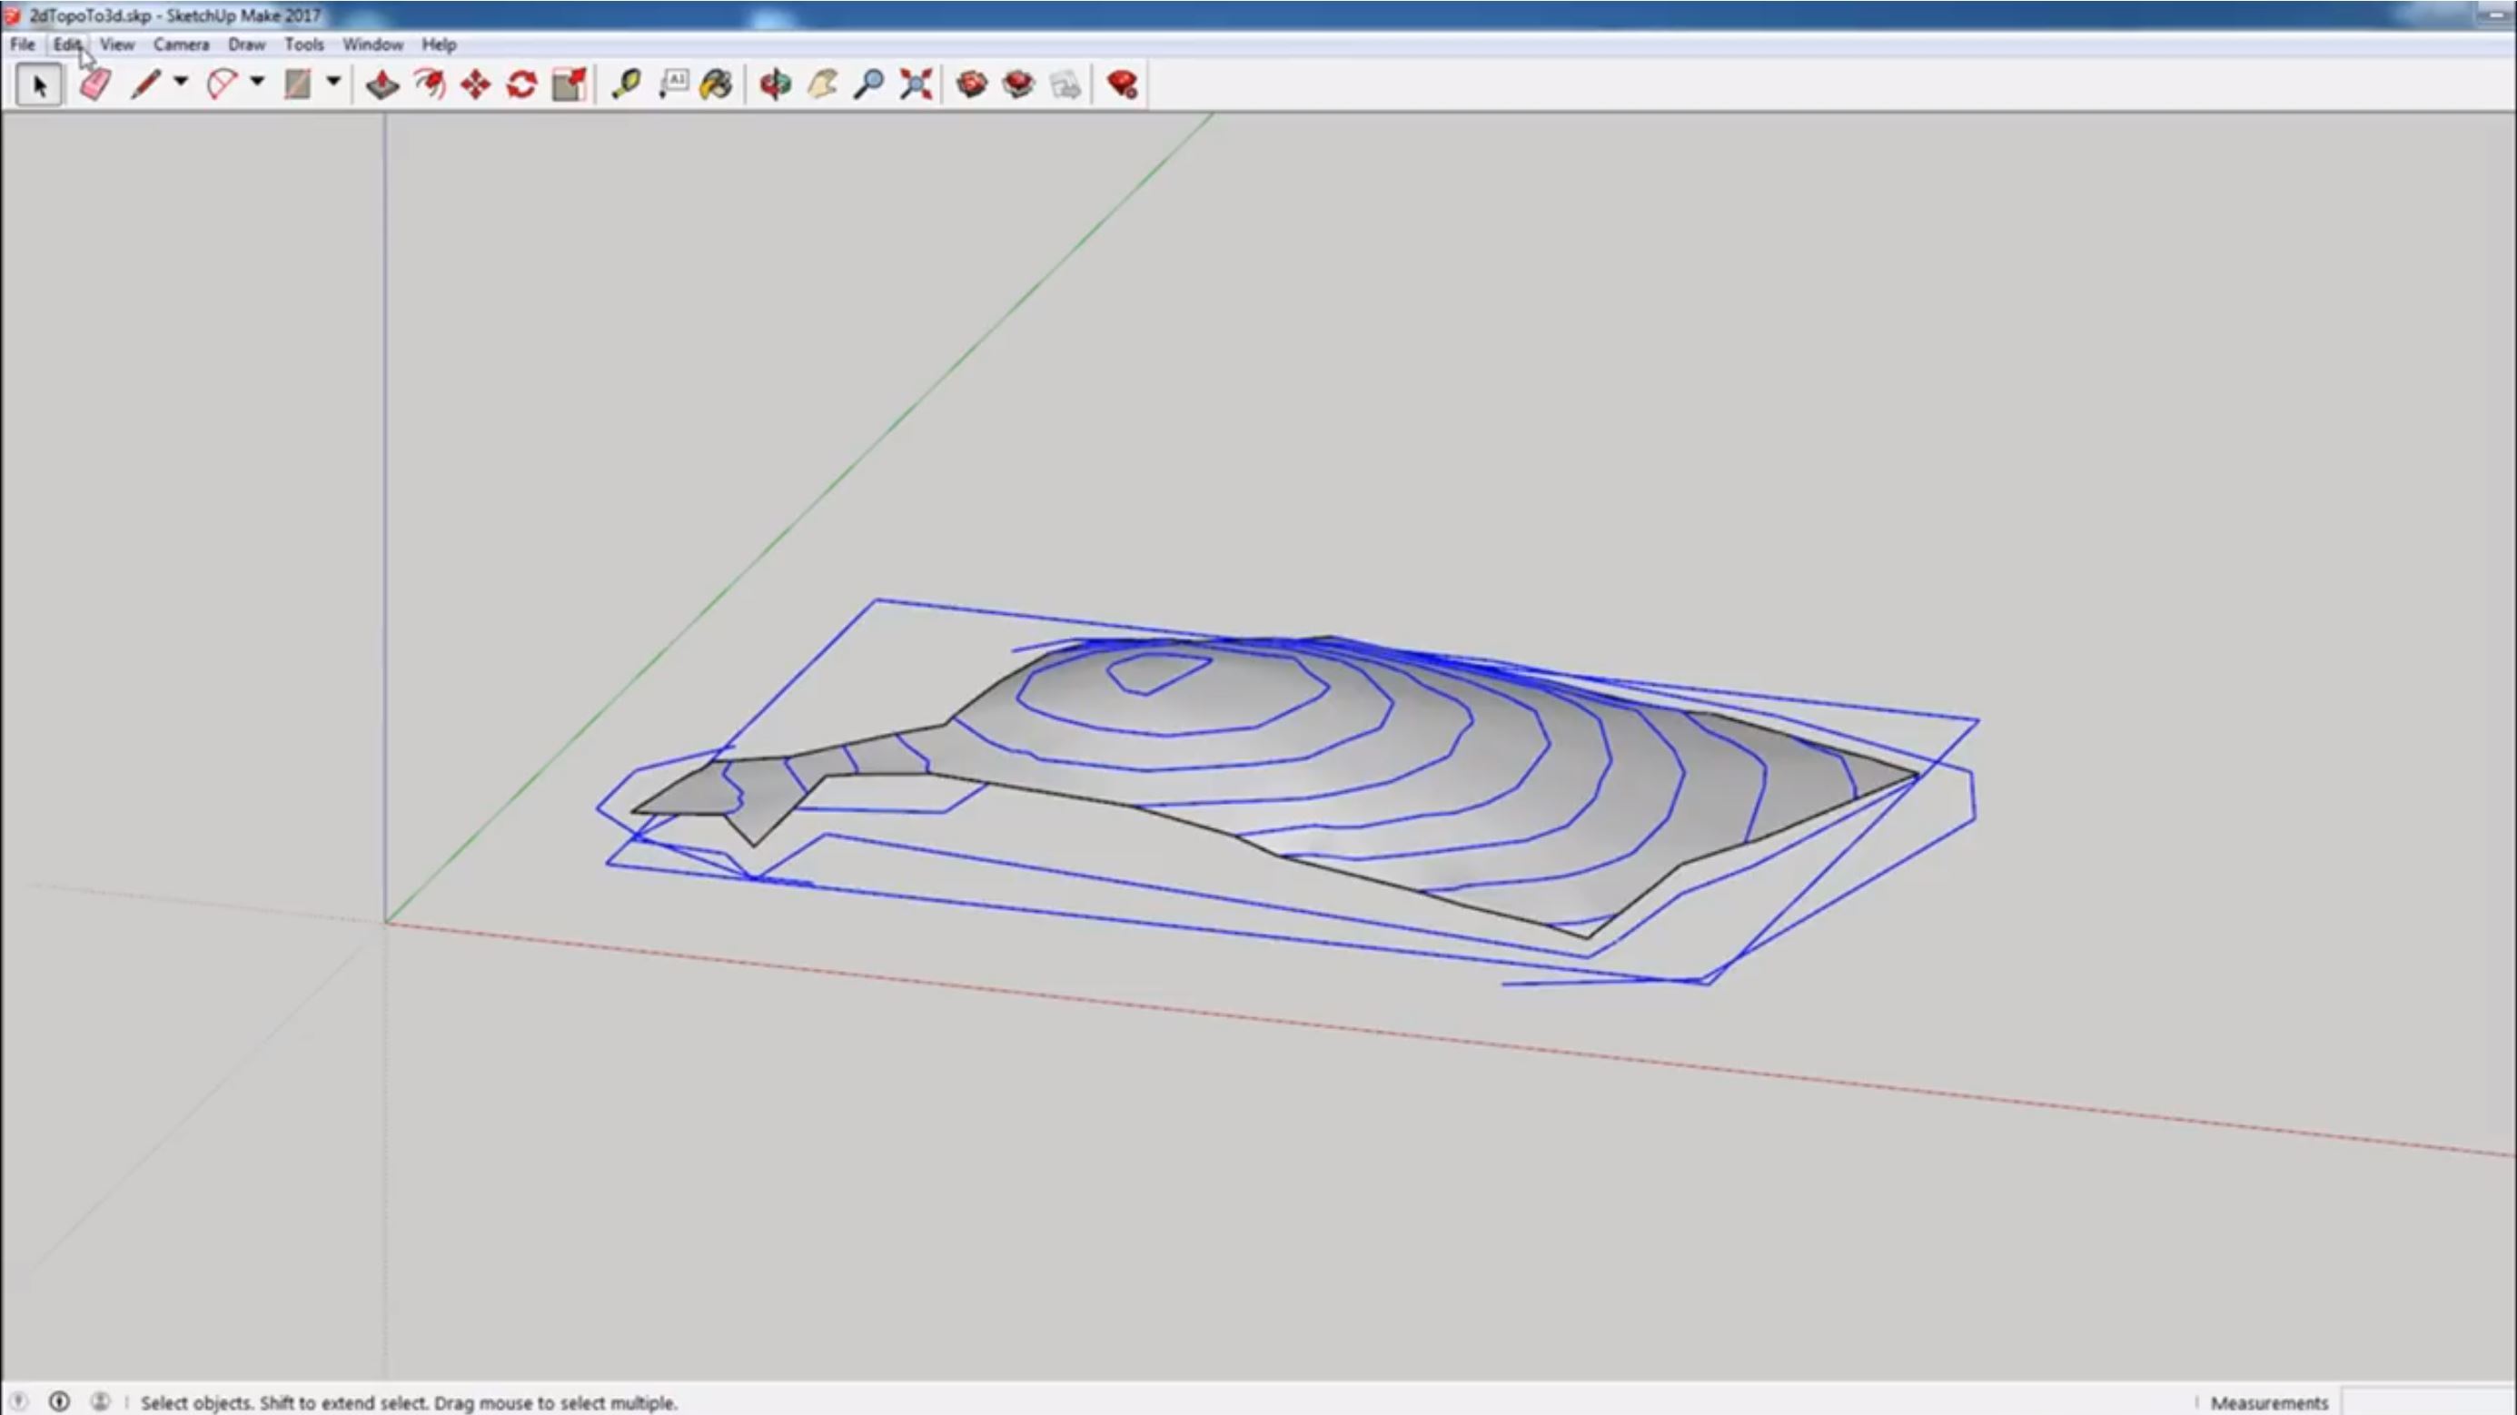Pick the Eraser tool
2517x1415 pixels.
[x=94, y=85]
